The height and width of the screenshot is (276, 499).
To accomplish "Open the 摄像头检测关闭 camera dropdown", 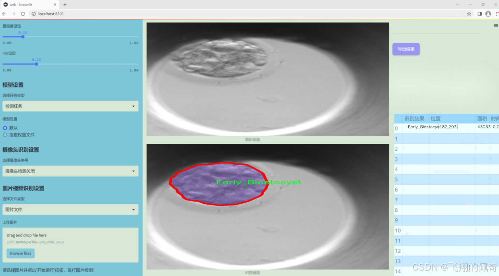I will pyautogui.click(x=70, y=171).
